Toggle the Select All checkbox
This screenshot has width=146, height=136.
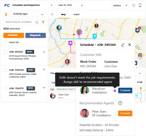tap(5, 43)
